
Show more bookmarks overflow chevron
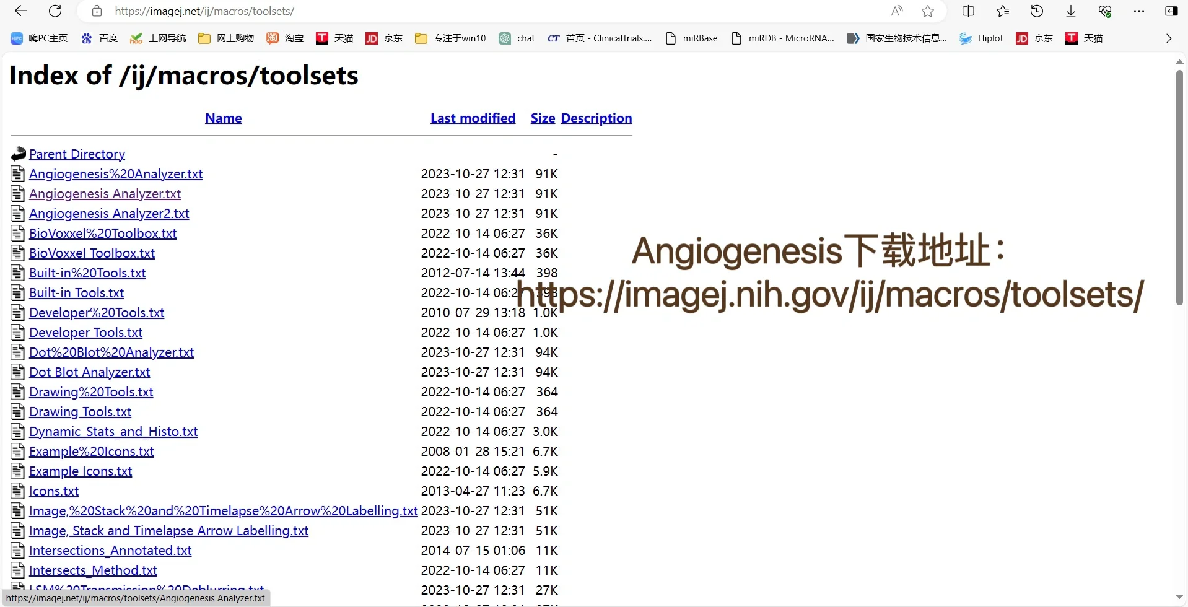tap(1169, 38)
